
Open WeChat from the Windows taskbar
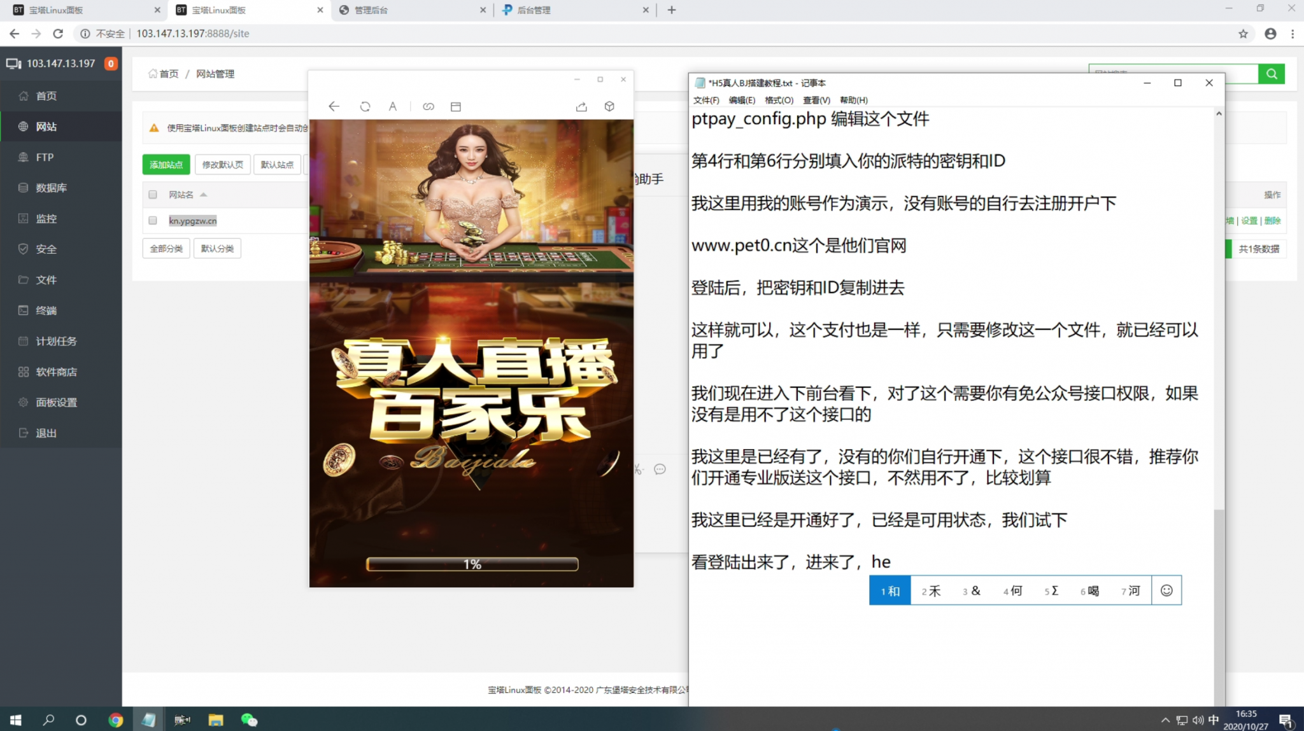point(249,720)
